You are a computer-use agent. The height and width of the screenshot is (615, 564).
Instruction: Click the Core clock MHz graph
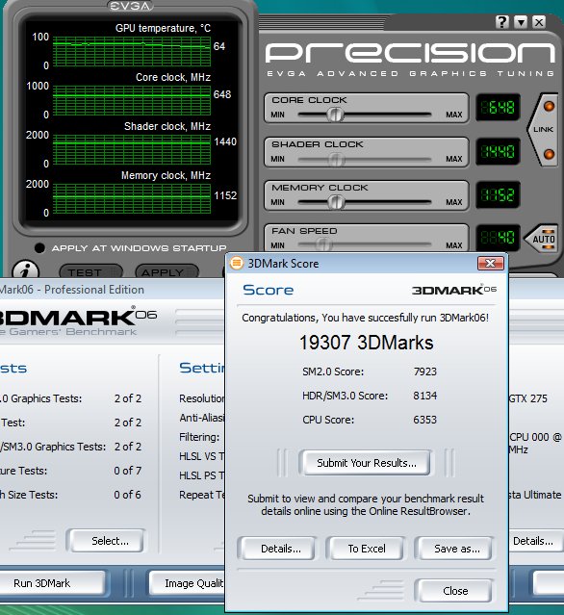132,100
